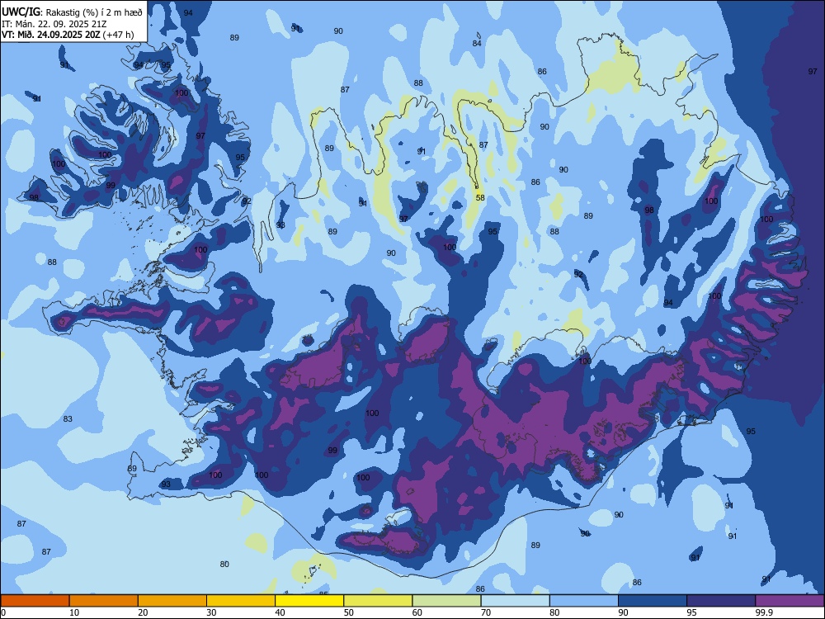Image resolution: width=825 pixels, height=619 pixels.
Task: Click the light blue 80–90 legend swatch
Action: tap(584, 601)
